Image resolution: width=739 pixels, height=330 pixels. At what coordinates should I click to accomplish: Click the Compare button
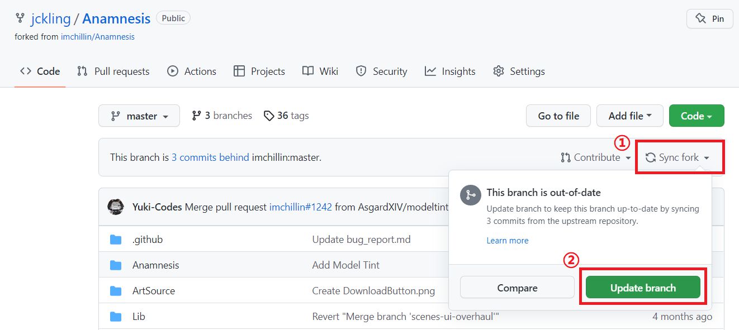click(x=517, y=288)
